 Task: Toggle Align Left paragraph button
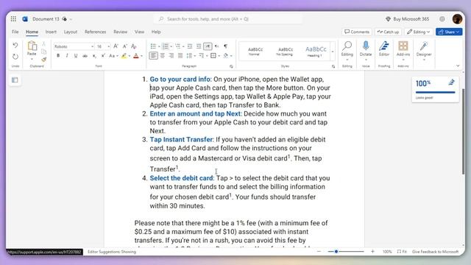153,56
